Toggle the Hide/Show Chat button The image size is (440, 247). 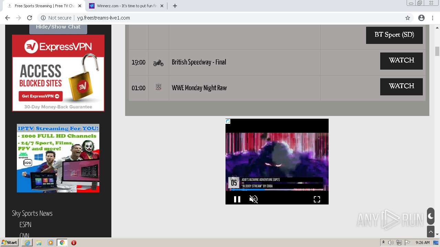pyautogui.click(x=58, y=28)
